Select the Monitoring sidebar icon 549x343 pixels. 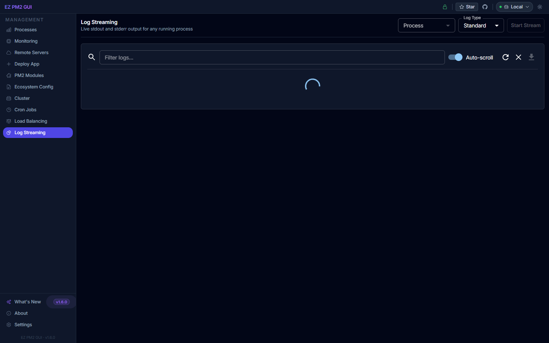click(8, 41)
